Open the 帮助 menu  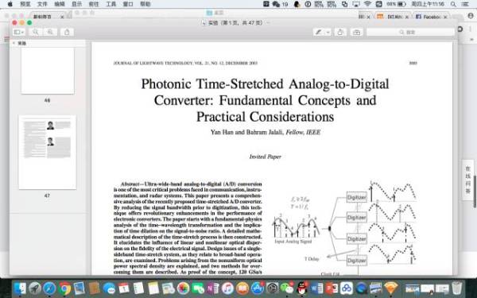point(145,4)
